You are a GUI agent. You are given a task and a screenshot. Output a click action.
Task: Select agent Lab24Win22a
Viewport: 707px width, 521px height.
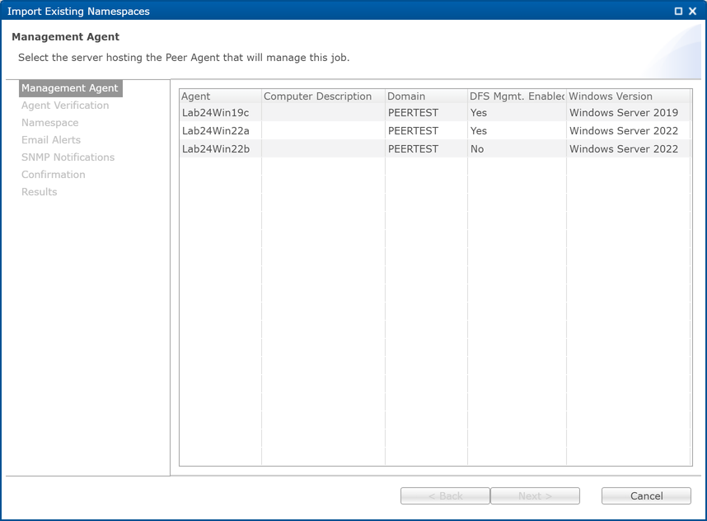coord(216,131)
